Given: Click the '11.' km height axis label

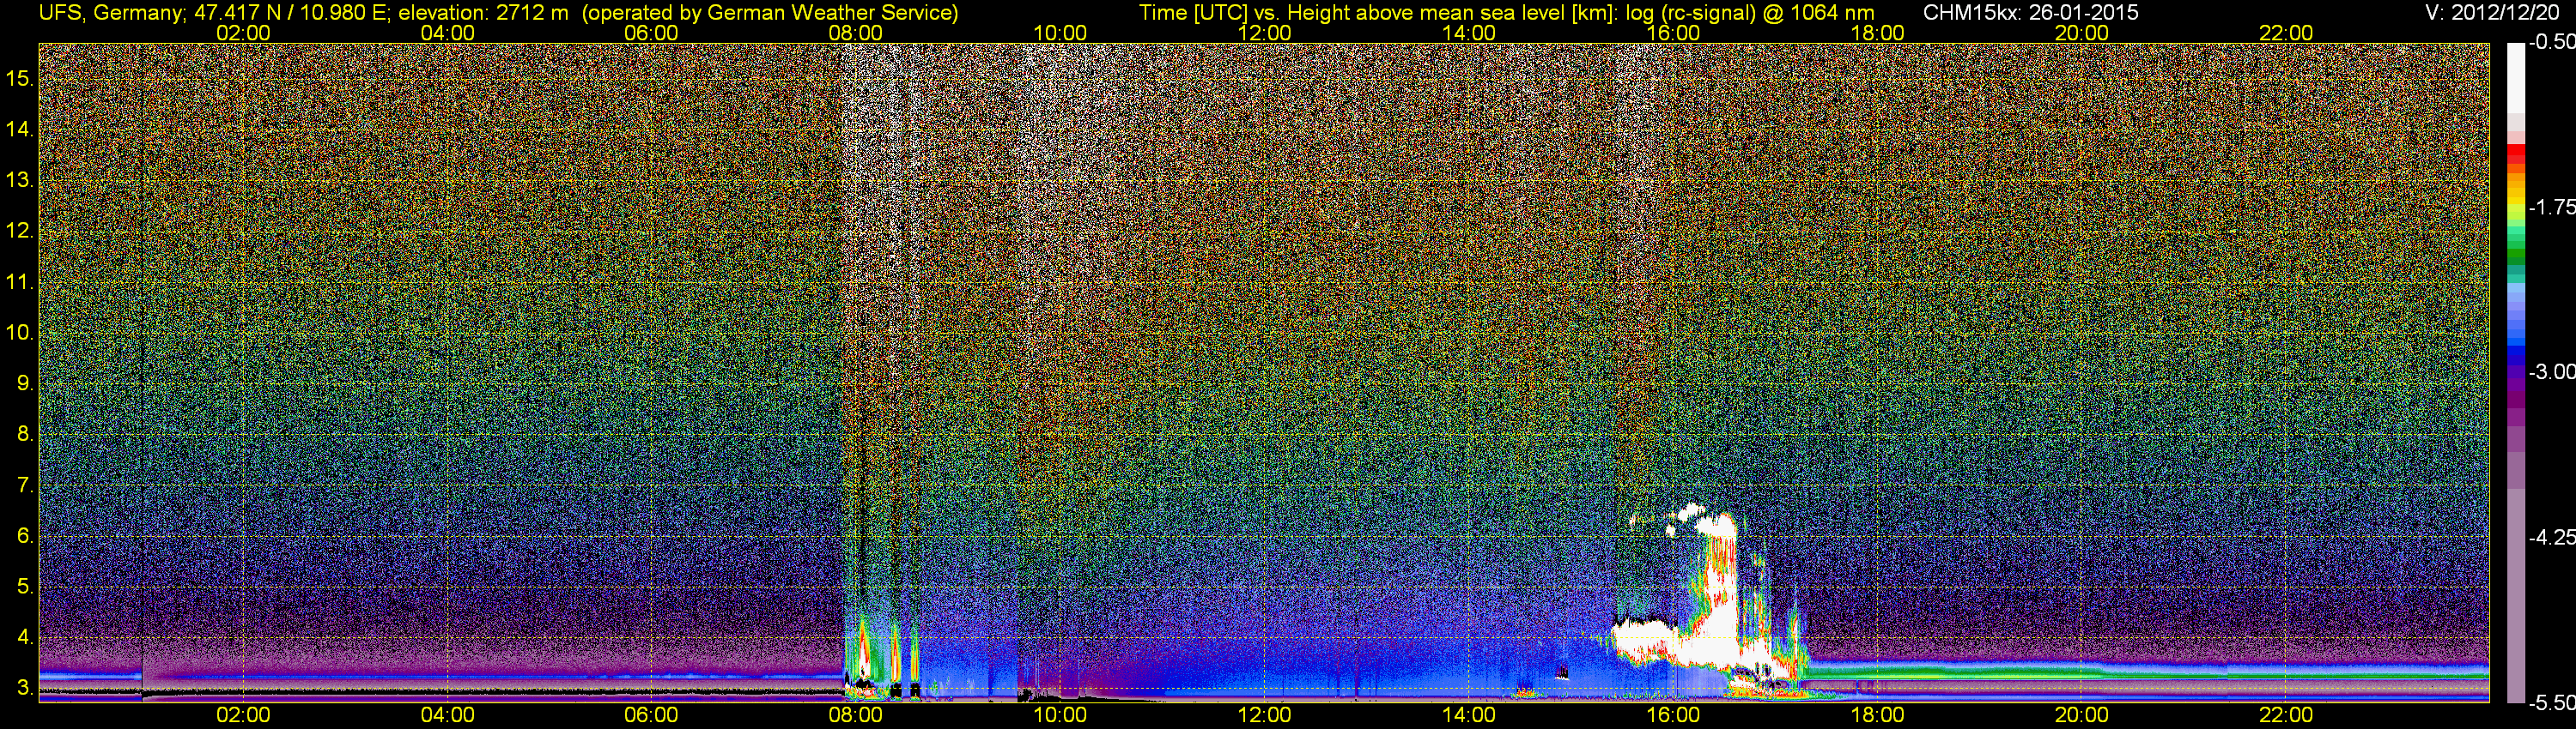Looking at the screenshot, I should click(x=20, y=281).
